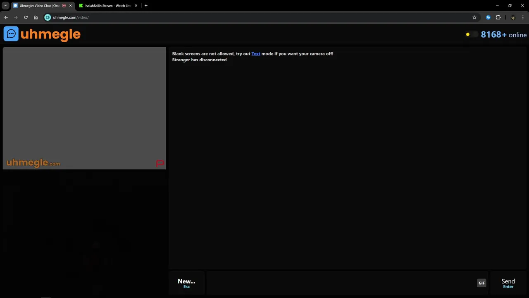529x298 pixels.
Task: Click the stranger's gray video panel
Action: [x=84, y=108]
